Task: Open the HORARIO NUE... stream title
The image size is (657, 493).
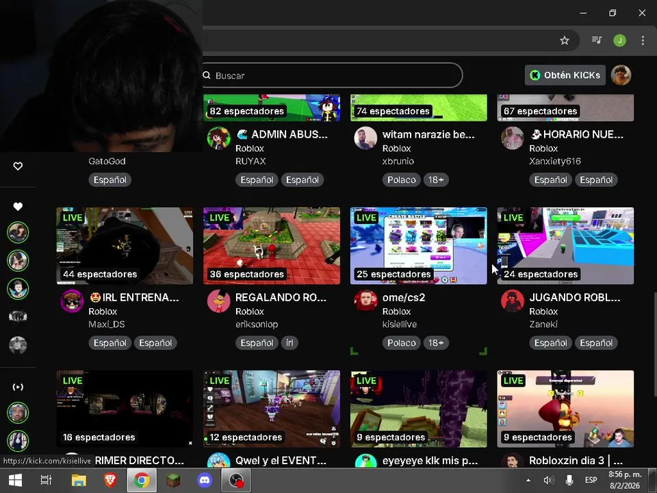Action: [x=576, y=135]
